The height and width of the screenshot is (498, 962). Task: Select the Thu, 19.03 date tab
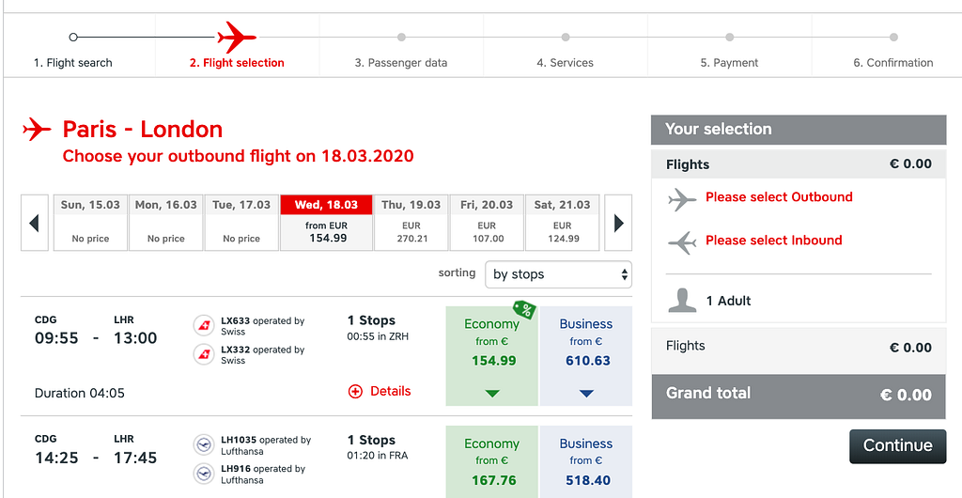411,222
